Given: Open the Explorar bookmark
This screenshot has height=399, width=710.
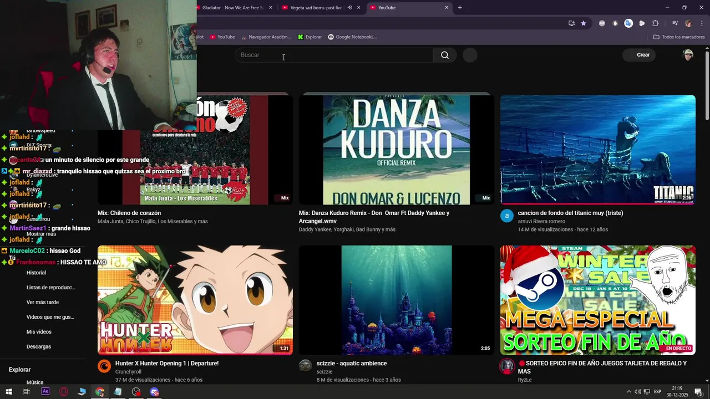Looking at the screenshot, I should coord(310,37).
